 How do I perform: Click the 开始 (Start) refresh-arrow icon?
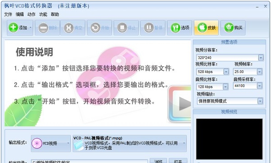(95, 28)
